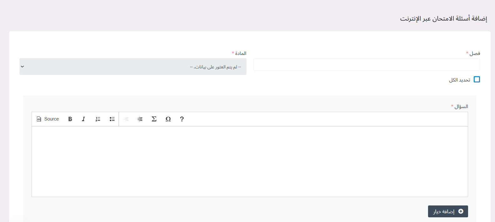This screenshot has height=222, width=495.
Task: Increase paragraph indent in the editor
Action: tap(140, 119)
